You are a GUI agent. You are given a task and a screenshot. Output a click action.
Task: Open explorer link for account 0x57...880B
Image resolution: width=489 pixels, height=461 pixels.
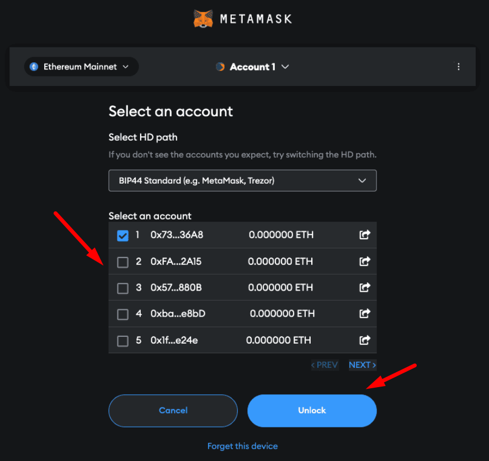[365, 287]
